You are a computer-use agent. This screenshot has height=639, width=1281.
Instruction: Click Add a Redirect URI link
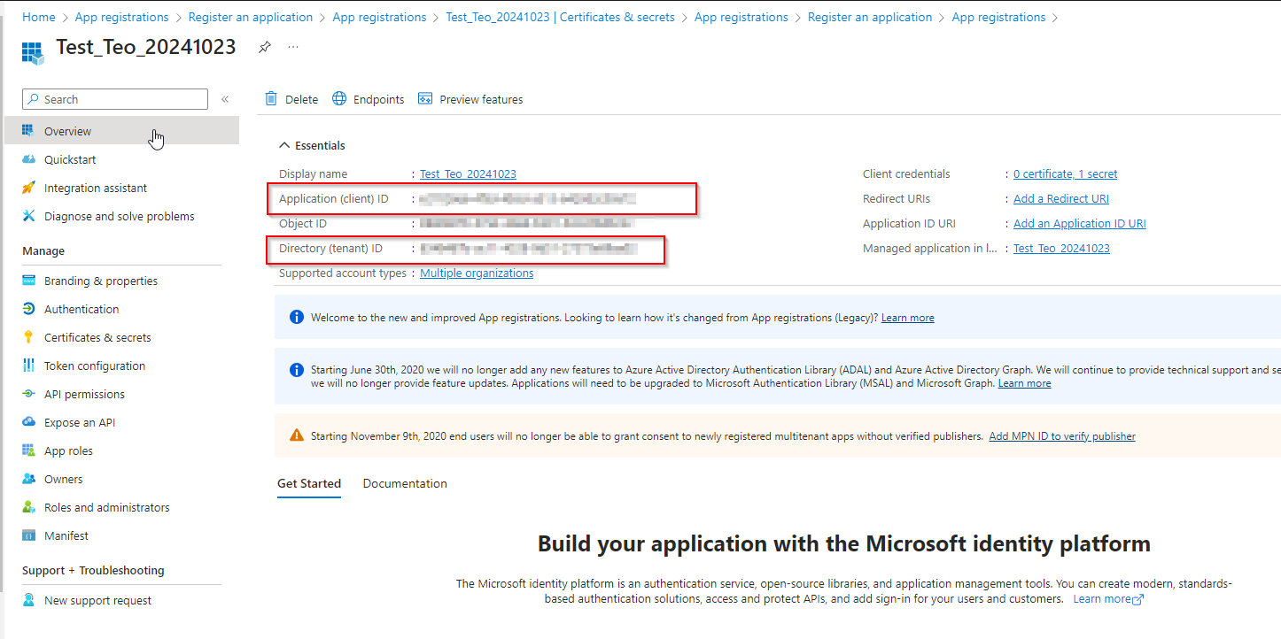click(1060, 199)
